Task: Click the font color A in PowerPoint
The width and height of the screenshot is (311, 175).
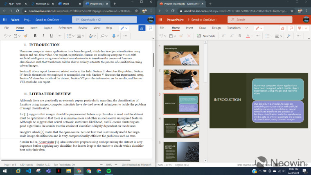Action: click(x=248, y=36)
